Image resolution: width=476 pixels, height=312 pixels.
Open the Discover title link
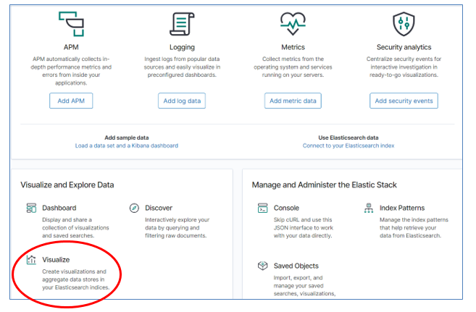pyautogui.click(x=159, y=208)
